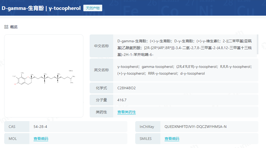Select the CAS number 54-28-4

coord(40,127)
